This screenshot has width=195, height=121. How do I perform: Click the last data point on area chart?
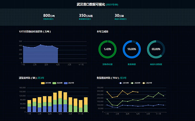[58, 48]
